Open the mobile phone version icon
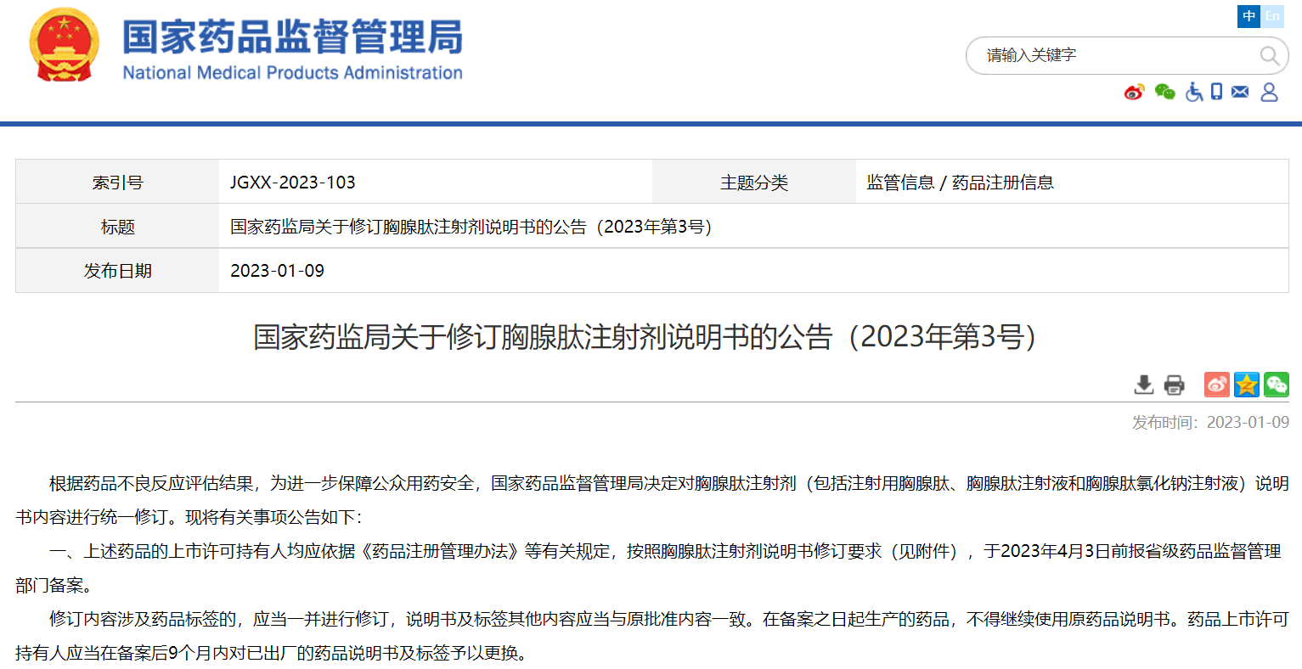The width and height of the screenshot is (1302, 669). tap(1216, 92)
